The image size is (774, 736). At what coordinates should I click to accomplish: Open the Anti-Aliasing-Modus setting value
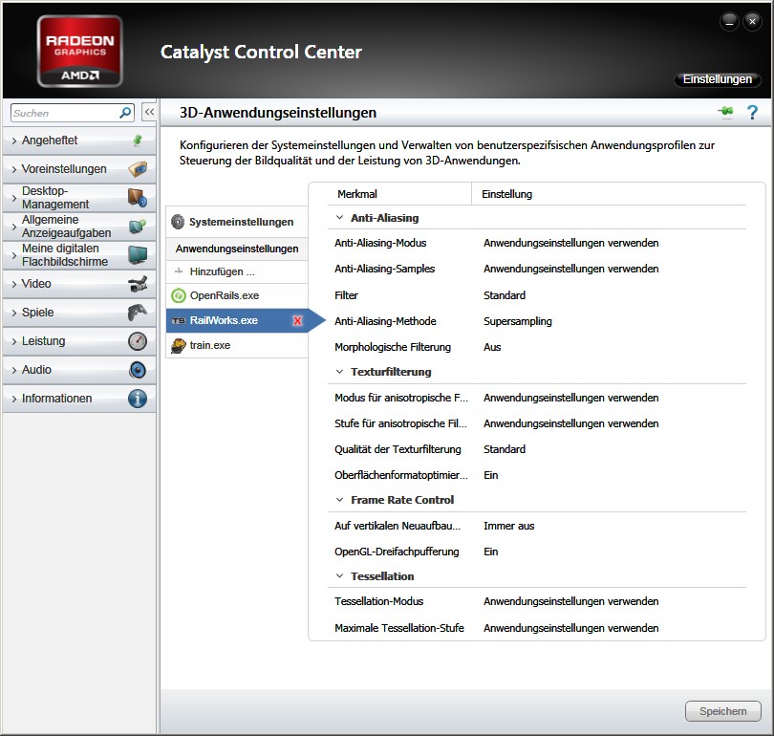[571, 243]
